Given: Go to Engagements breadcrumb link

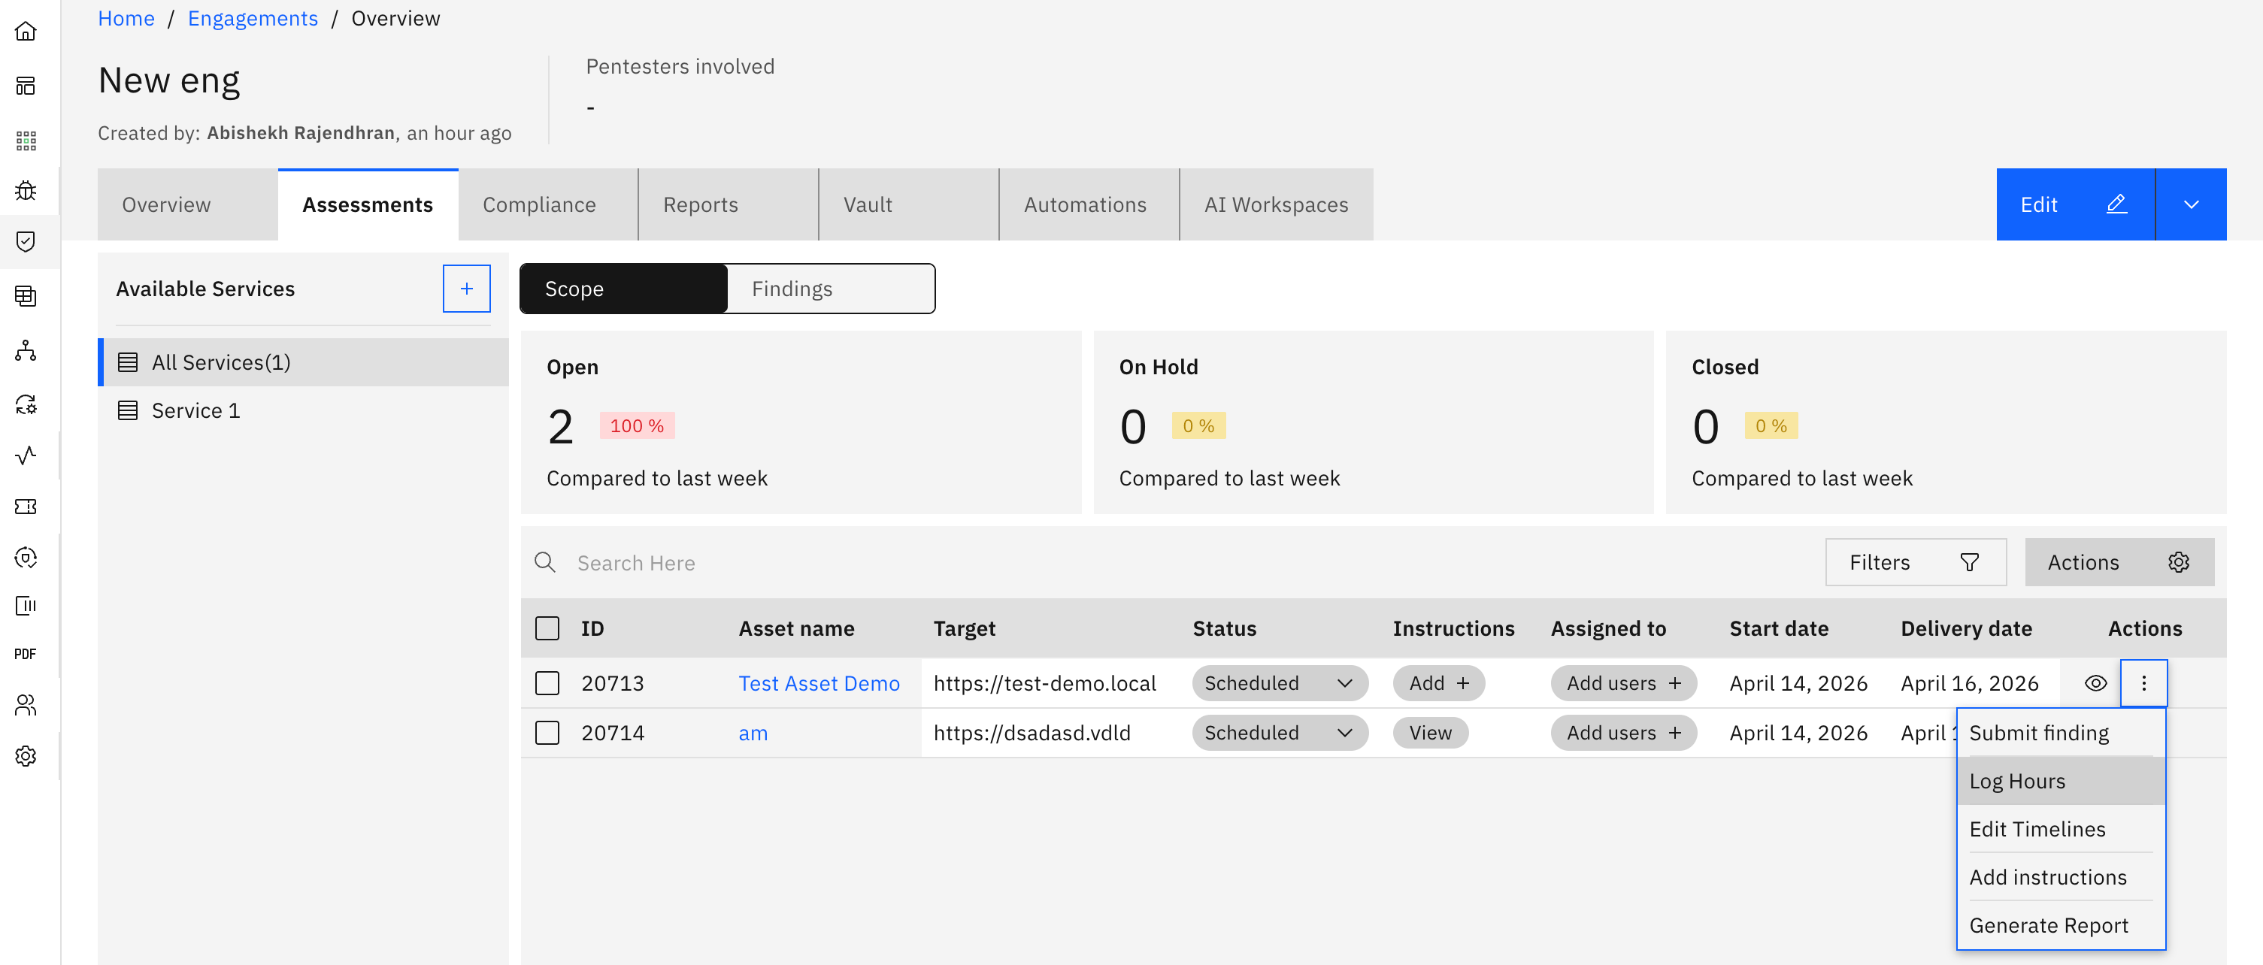Looking at the screenshot, I should tap(253, 19).
